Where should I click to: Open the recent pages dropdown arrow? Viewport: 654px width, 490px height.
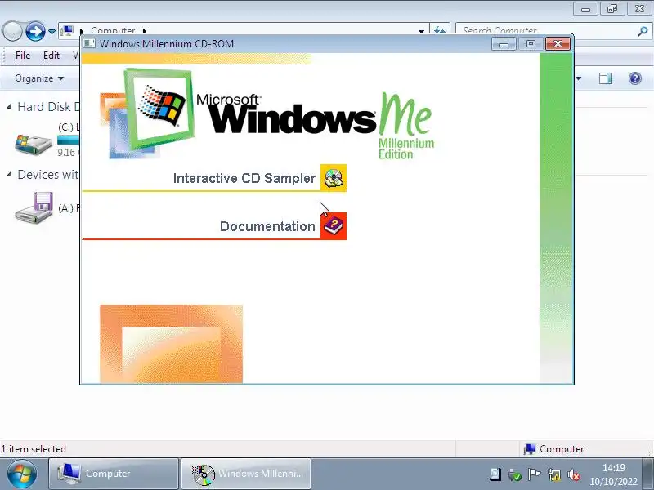tap(52, 32)
